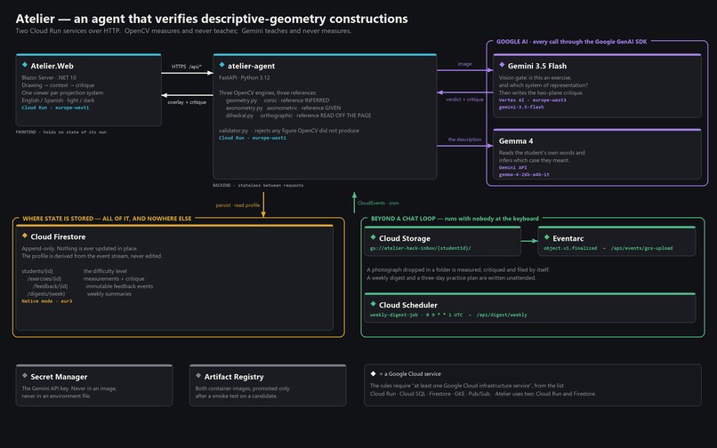
Task: Click the 'gemma-4-26b-a4b-it' model id
Action: click(524, 174)
